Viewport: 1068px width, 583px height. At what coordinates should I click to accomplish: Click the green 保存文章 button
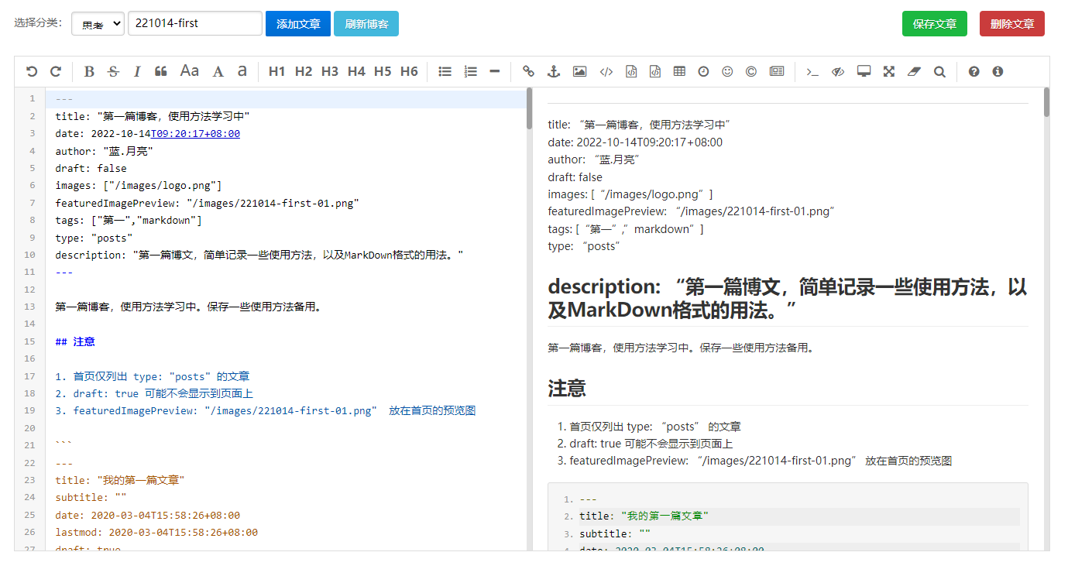pyautogui.click(x=934, y=24)
